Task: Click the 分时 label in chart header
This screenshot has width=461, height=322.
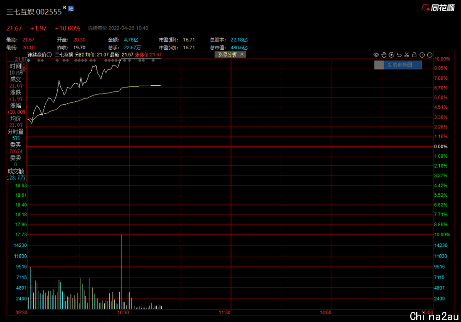Action: click(x=79, y=55)
